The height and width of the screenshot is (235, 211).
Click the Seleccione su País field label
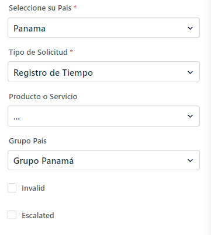point(40,8)
